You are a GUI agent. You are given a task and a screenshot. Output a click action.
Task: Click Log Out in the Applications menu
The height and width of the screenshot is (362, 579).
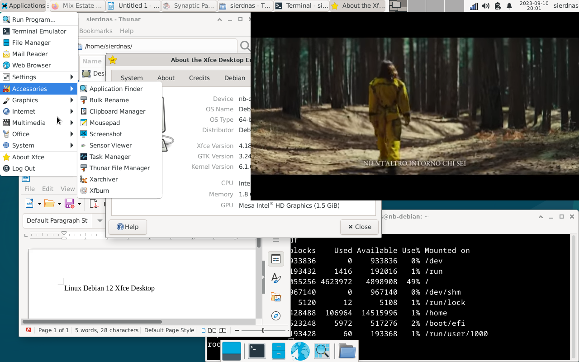39,168
